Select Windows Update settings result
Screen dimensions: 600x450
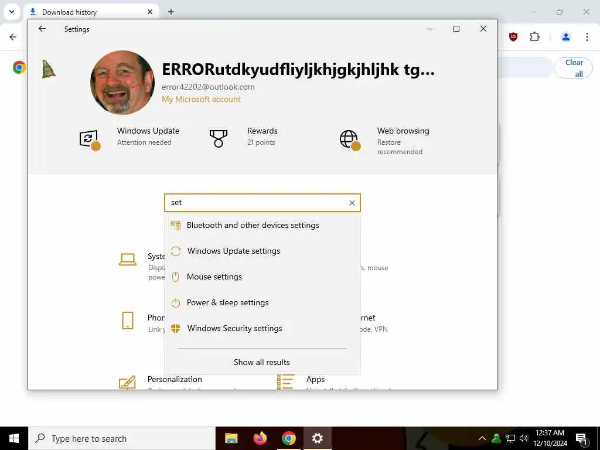pyautogui.click(x=262, y=251)
